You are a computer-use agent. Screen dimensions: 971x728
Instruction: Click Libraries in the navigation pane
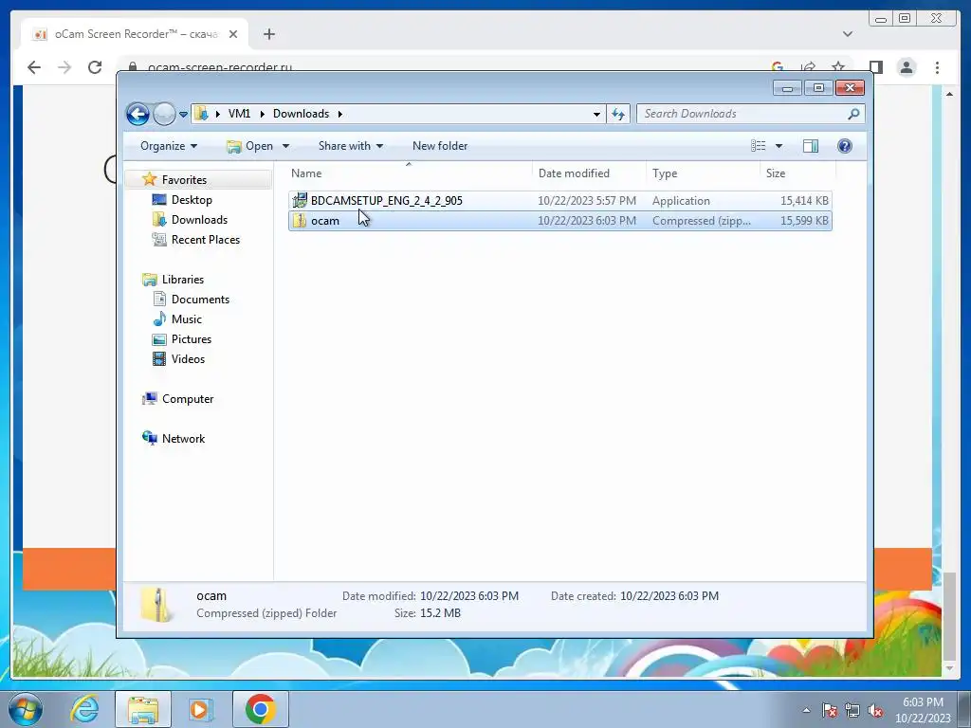(x=183, y=280)
